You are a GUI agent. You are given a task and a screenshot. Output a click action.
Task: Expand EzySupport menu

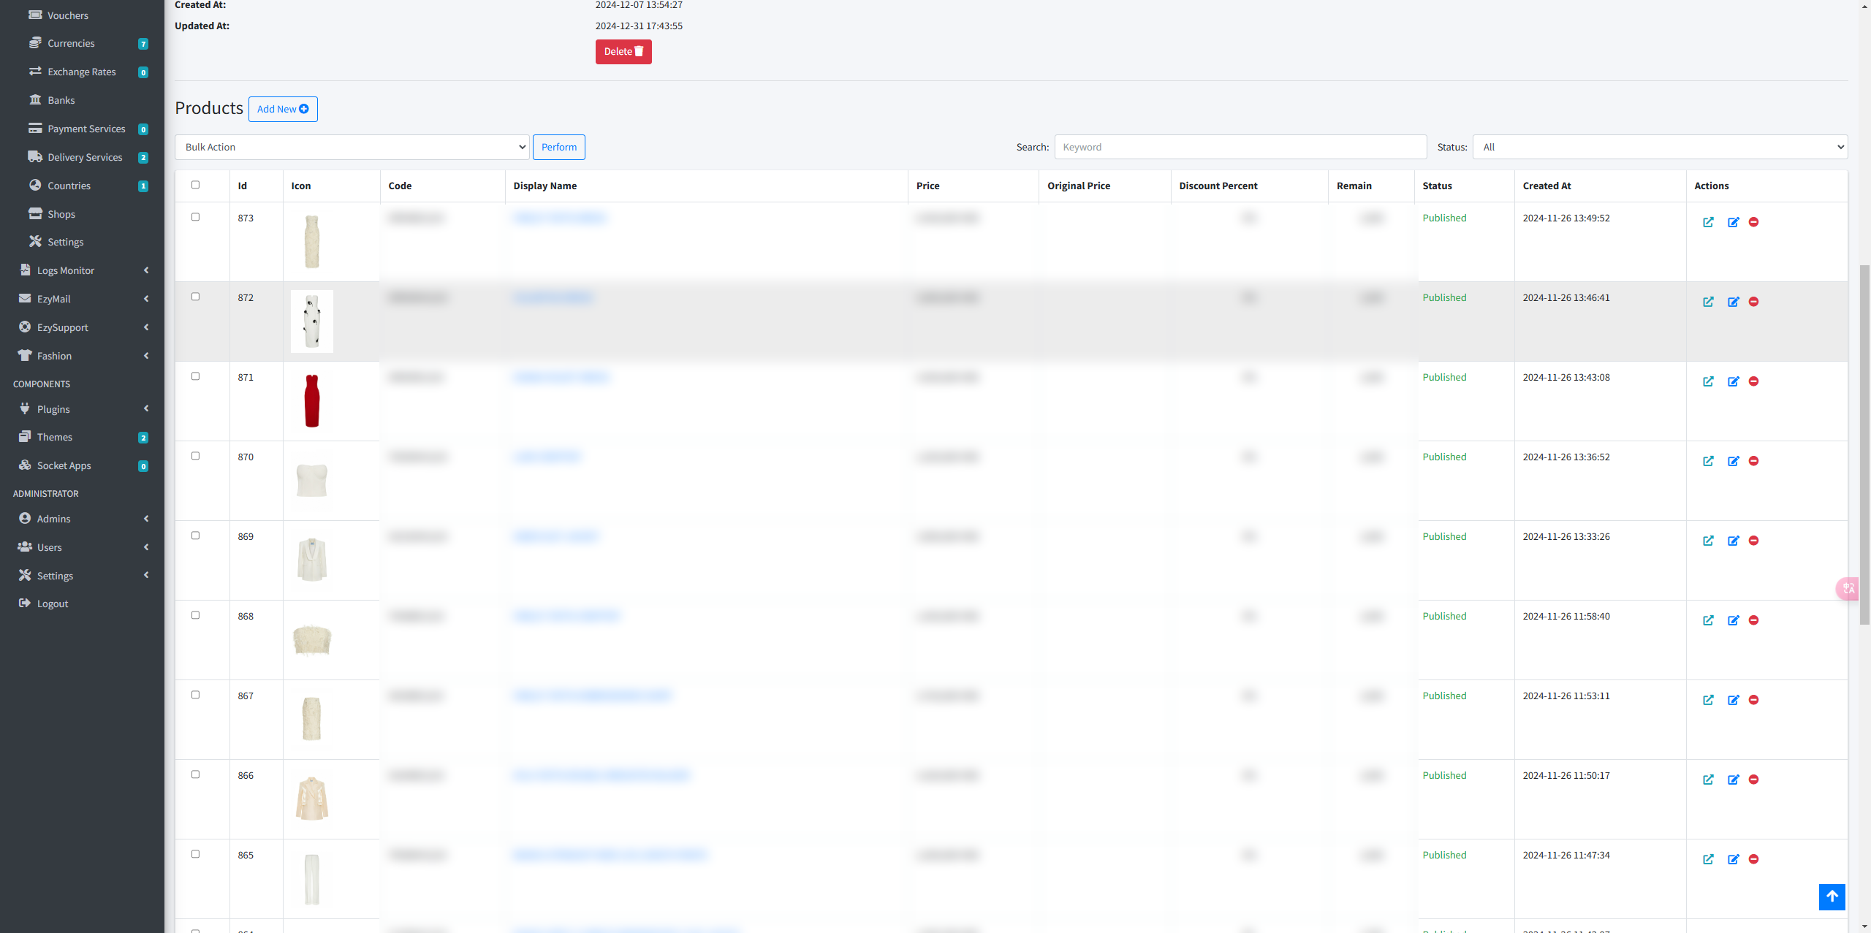point(82,327)
